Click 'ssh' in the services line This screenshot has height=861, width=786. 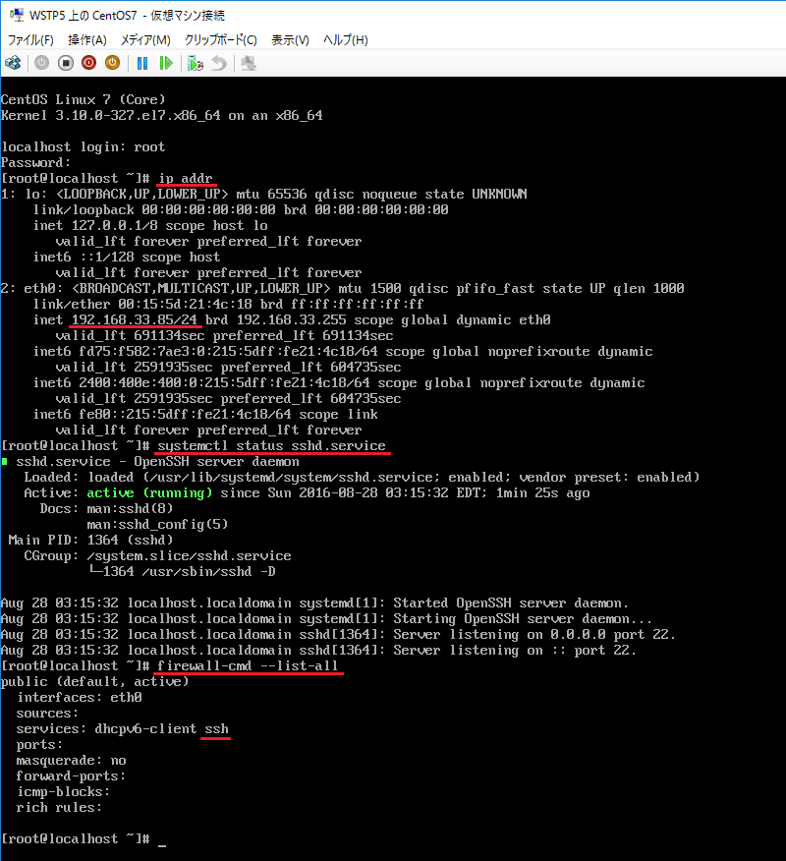tap(216, 728)
